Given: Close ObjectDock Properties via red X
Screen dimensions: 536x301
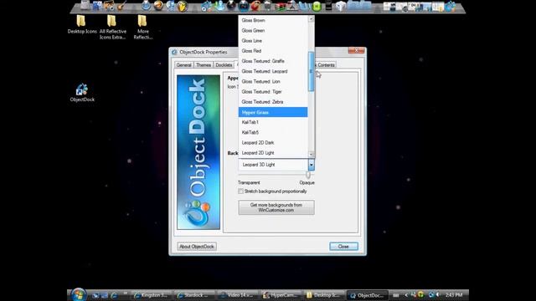Looking at the screenshot, I should tap(356, 50).
